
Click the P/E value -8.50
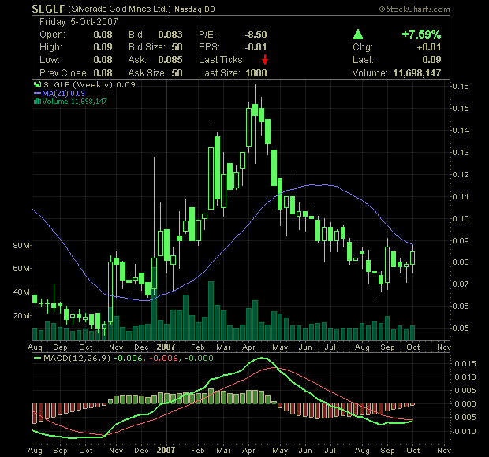(x=256, y=34)
